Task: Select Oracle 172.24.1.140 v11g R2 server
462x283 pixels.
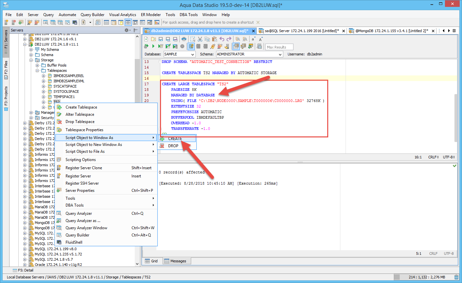Action: pos(58,265)
